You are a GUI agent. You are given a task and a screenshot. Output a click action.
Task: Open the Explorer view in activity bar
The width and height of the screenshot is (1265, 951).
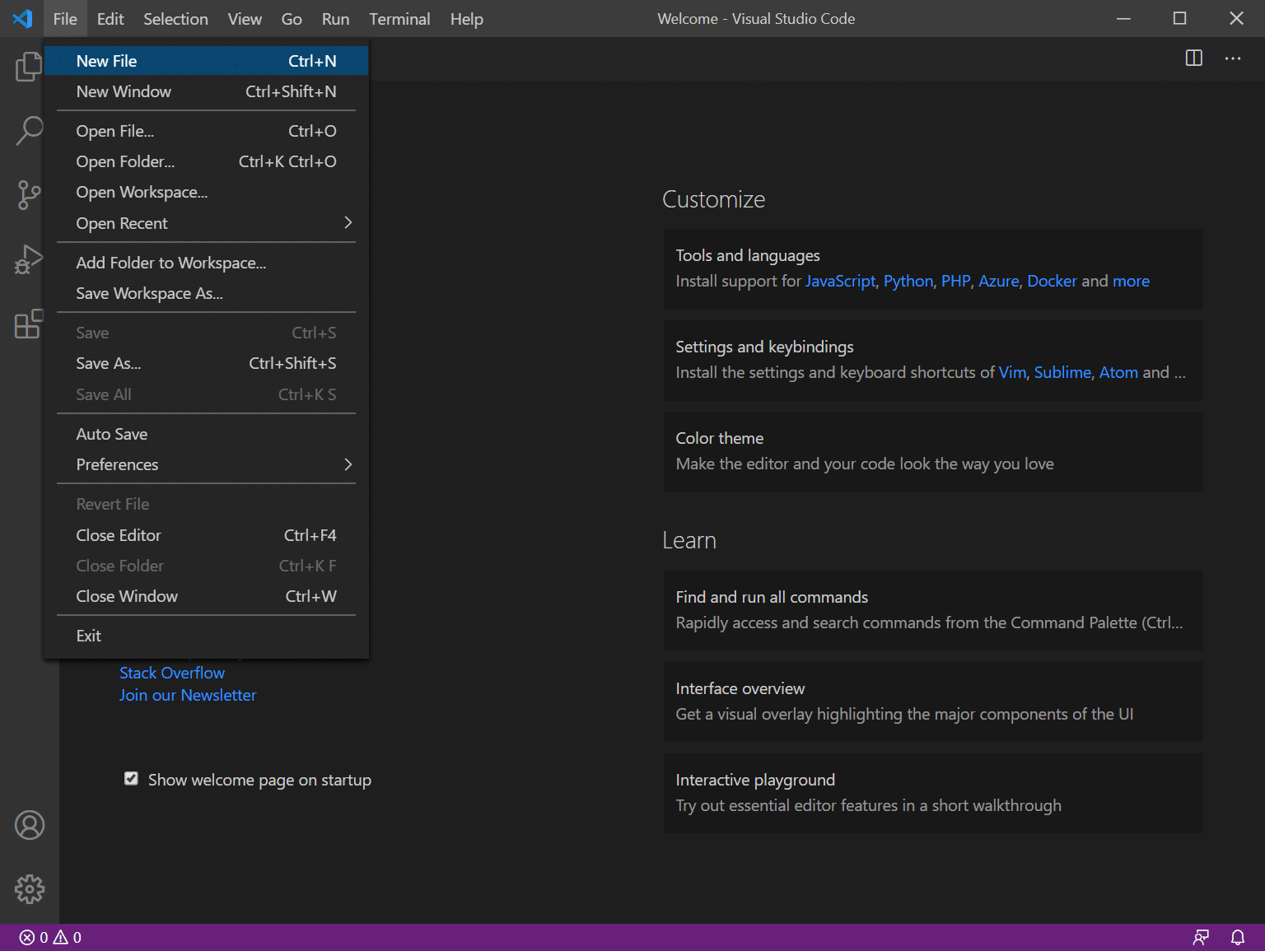pos(29,66)
